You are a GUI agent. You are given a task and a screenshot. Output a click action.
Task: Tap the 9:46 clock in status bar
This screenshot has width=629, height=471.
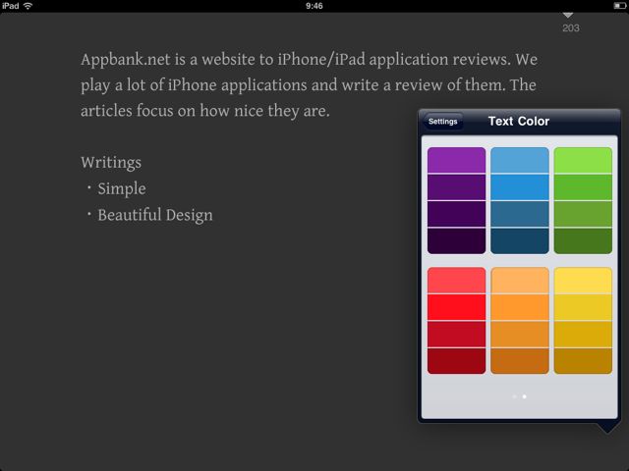(x=314, y=6)
